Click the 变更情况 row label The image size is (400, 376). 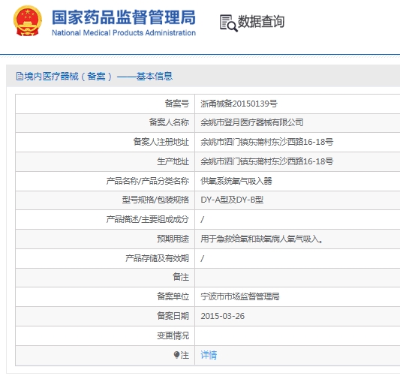(173, 335)
